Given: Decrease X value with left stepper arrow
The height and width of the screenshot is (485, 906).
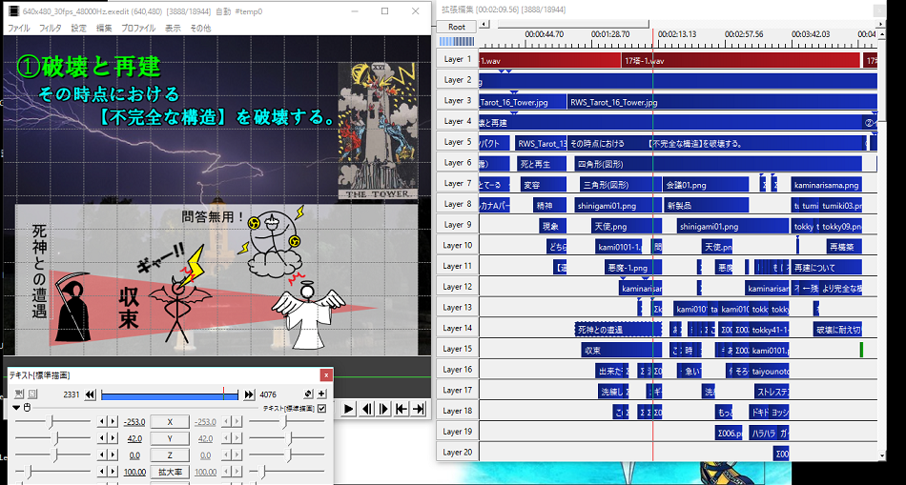Looking at the screenshot, I should [101, 421].
